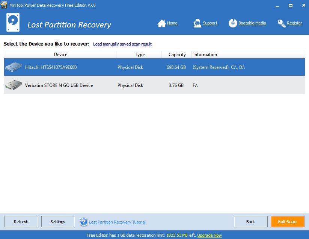Close the MiniTool window
This screenshot has height=239, width=309.
(x=304, y=5)
